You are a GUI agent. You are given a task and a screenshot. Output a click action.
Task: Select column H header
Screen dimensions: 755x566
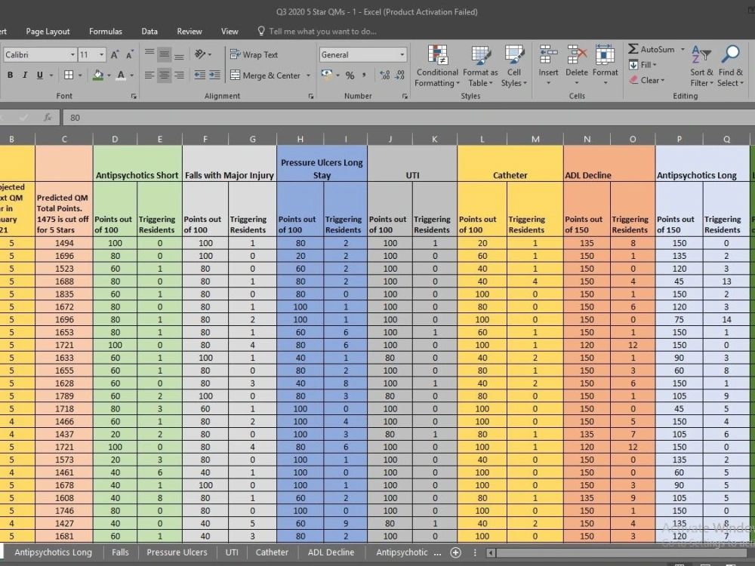[x=300, y=139]
